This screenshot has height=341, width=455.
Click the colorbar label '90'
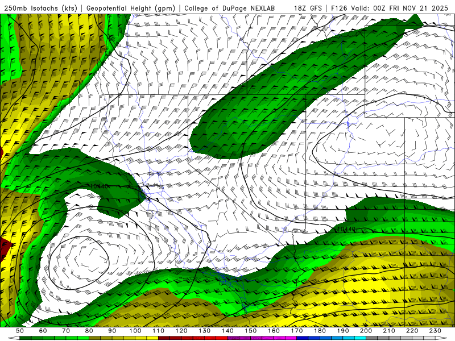point(112,331)
